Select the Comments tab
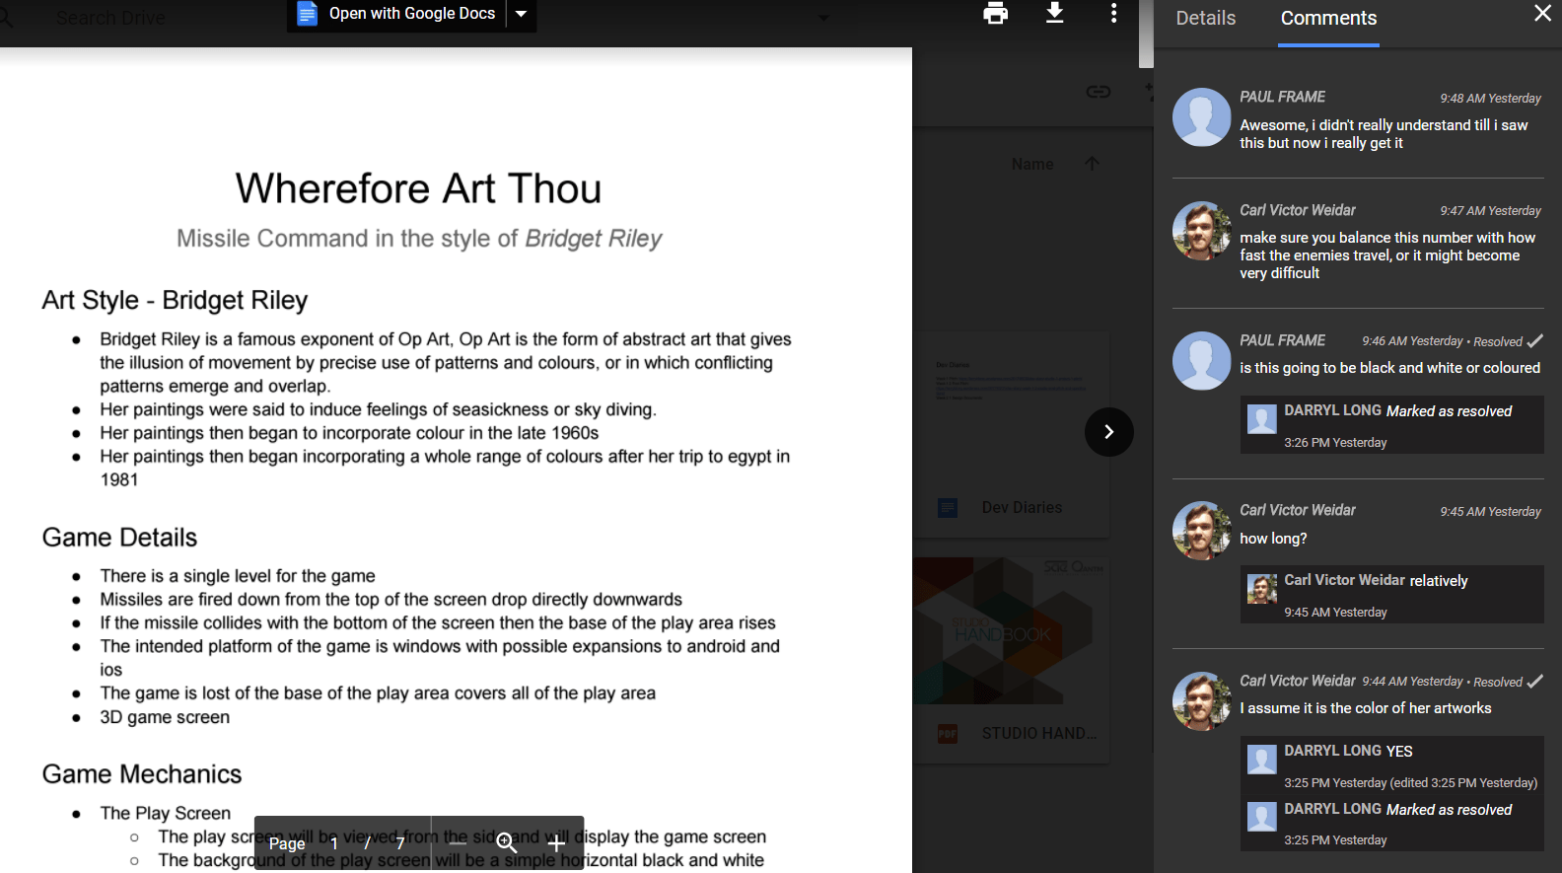1562x873 pixels. 1328,18
